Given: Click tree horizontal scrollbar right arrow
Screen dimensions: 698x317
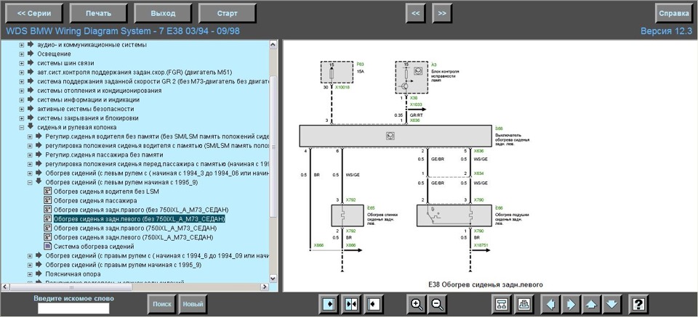Looking at the screenshot, I should point(265,287).
